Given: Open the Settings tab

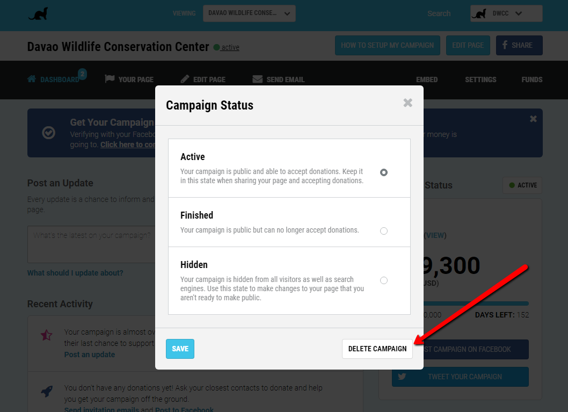Looking at the screenshot, I should (x=480, y=79).
